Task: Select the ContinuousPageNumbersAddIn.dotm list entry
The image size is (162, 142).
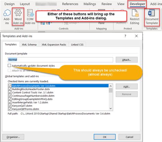Action: (x=33, y=96)
